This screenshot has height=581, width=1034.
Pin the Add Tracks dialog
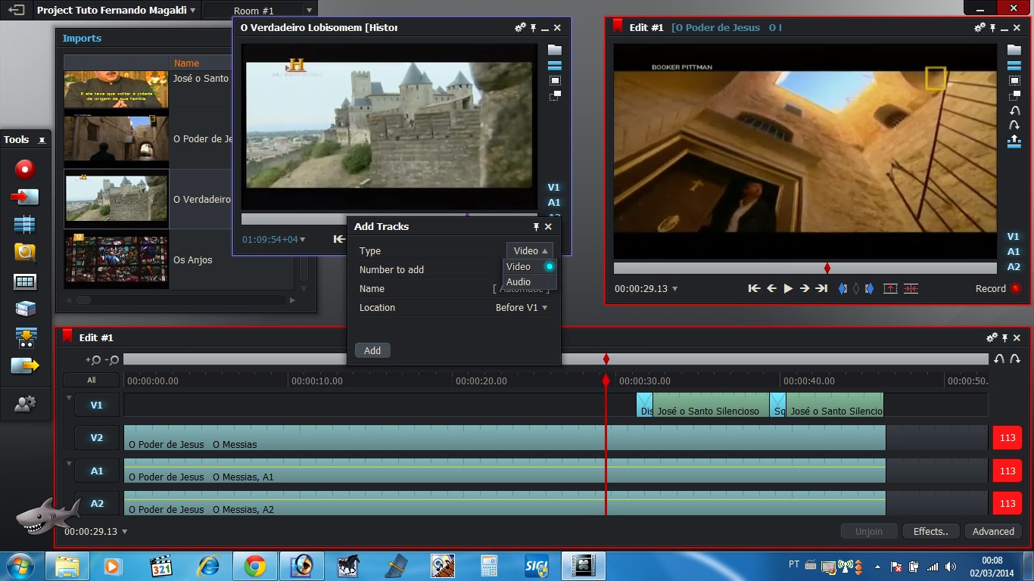[x=536, y=227]
